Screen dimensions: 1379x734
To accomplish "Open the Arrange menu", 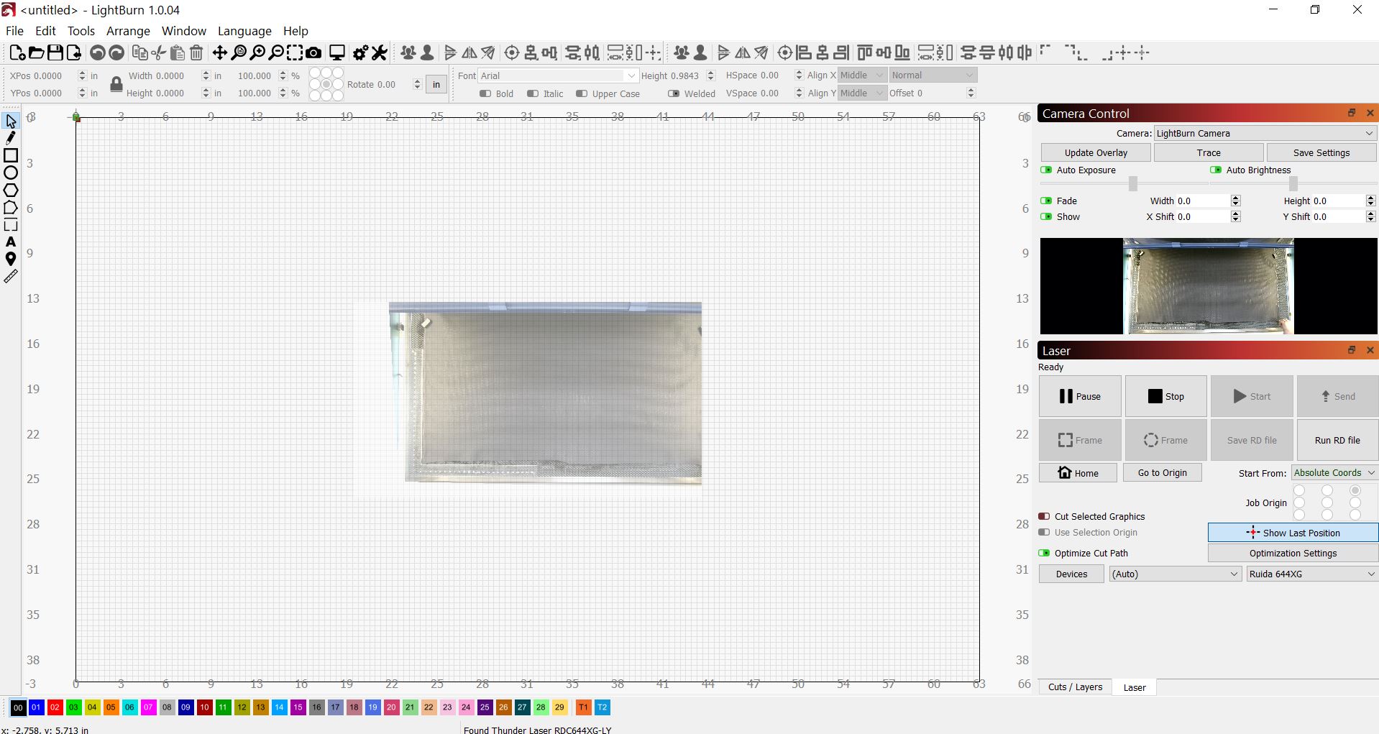I will 128,31.
